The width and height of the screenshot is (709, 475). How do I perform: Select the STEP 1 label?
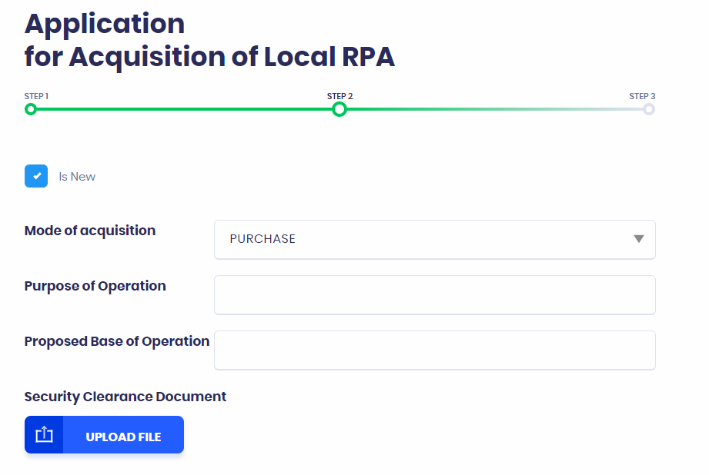click(36, 96)
